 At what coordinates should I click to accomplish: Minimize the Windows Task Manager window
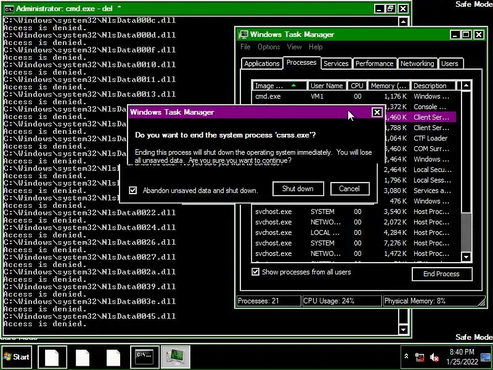(455, 35)
